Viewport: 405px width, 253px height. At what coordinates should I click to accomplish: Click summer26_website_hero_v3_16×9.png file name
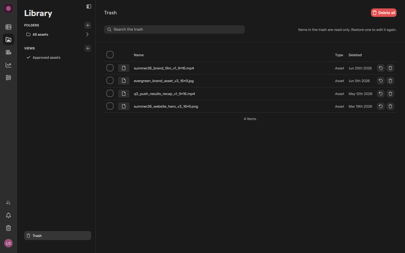point(166,107)
